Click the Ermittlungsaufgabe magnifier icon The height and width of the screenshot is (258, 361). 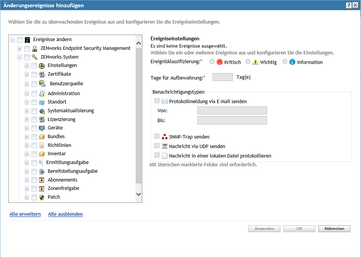(x=41, y=162)
